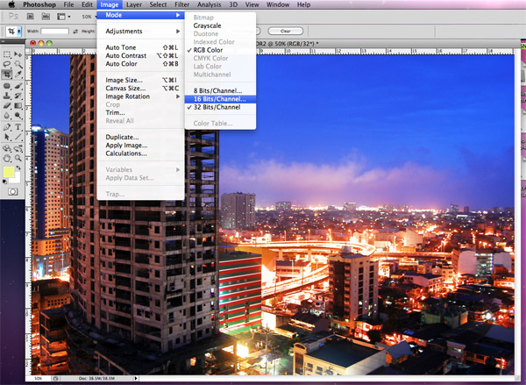Launch Mini Bridge from the application bar

46,16
